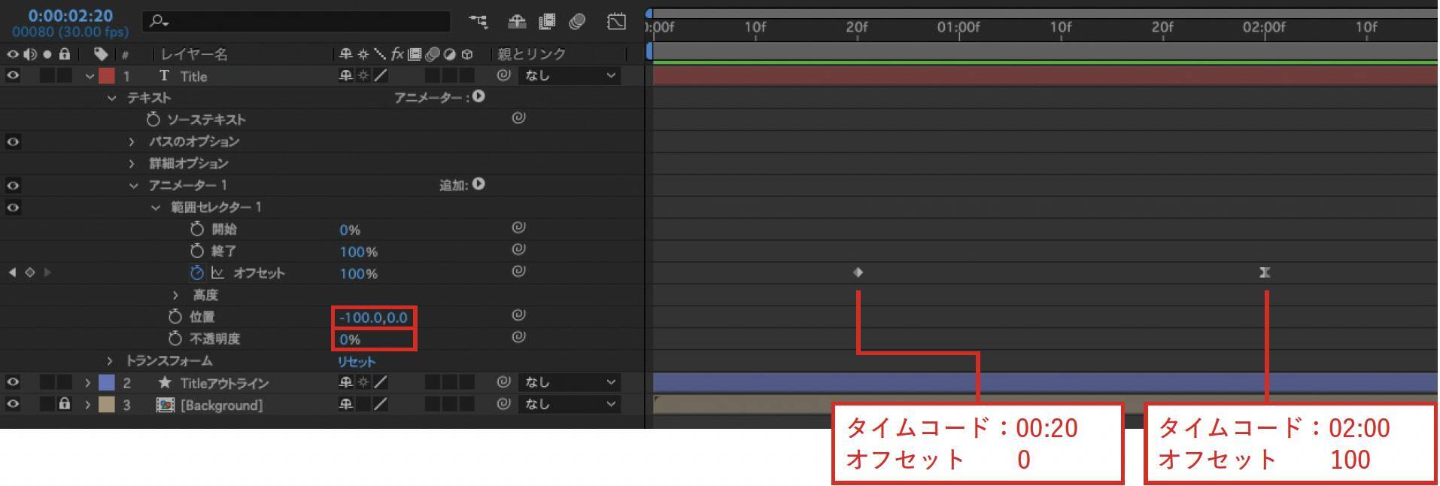Click the stopwatch for 開始
The image size is (1440, 486).
[x=197, y=229]
